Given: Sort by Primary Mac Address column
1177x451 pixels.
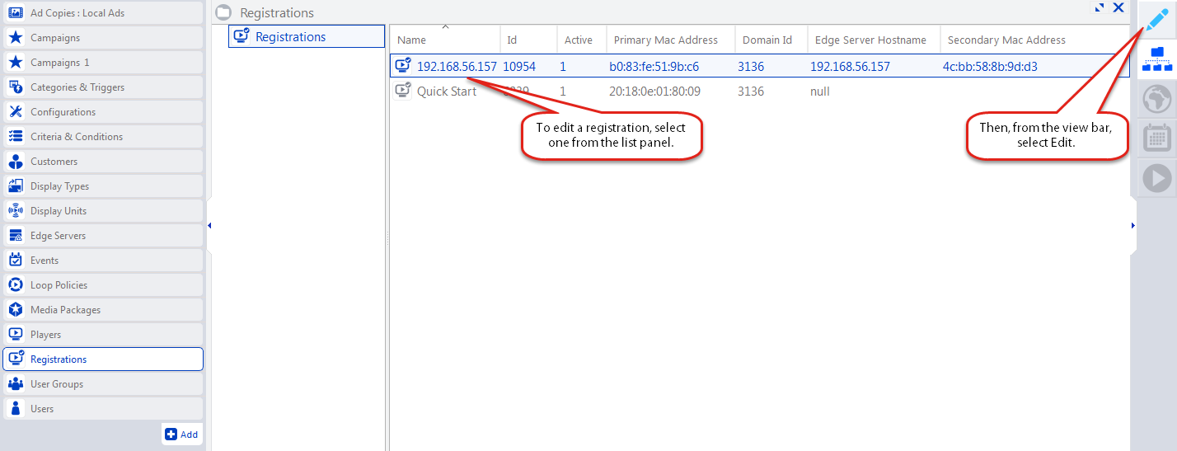Looking at the screenshot, I should 665,40.
